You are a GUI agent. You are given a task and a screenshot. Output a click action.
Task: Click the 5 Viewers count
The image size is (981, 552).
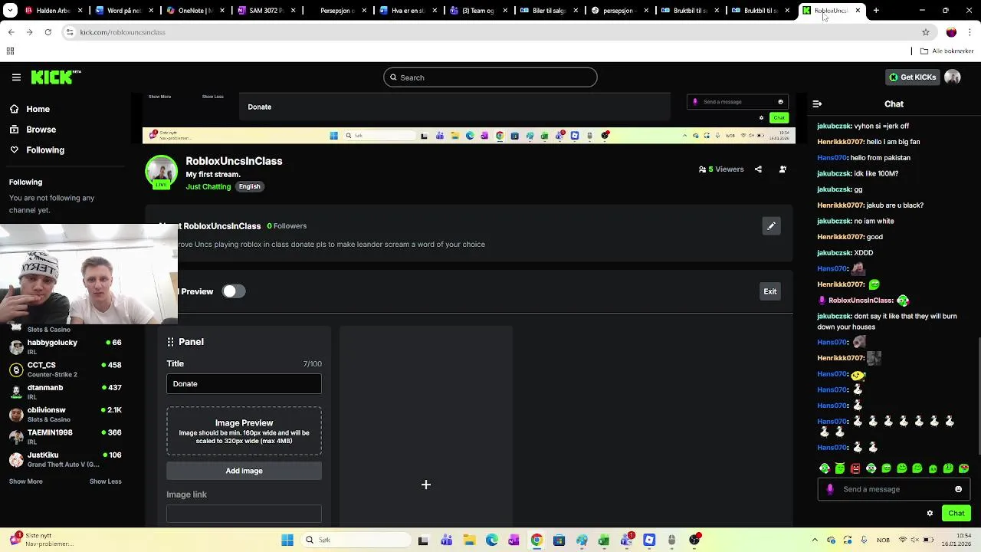click(721, 169)
